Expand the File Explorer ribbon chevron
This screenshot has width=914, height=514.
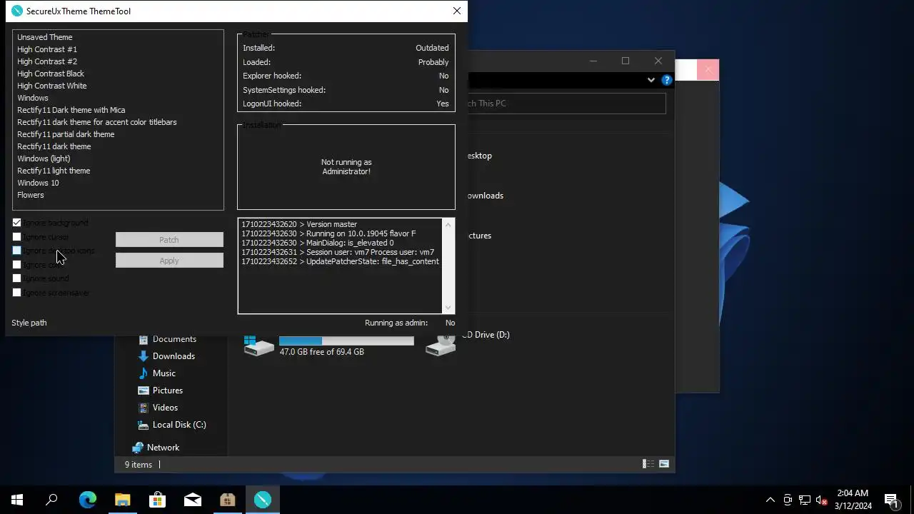651,80
